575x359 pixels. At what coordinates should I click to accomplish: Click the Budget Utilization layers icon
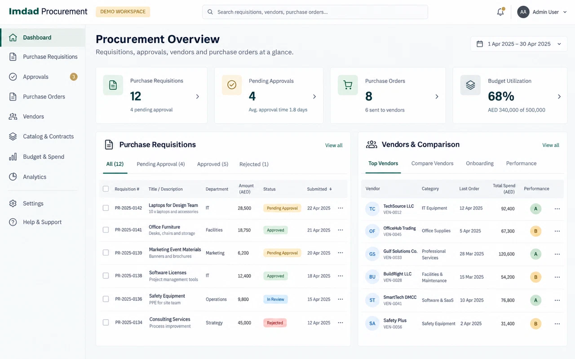pyautogui.click(x=470, y=85)
